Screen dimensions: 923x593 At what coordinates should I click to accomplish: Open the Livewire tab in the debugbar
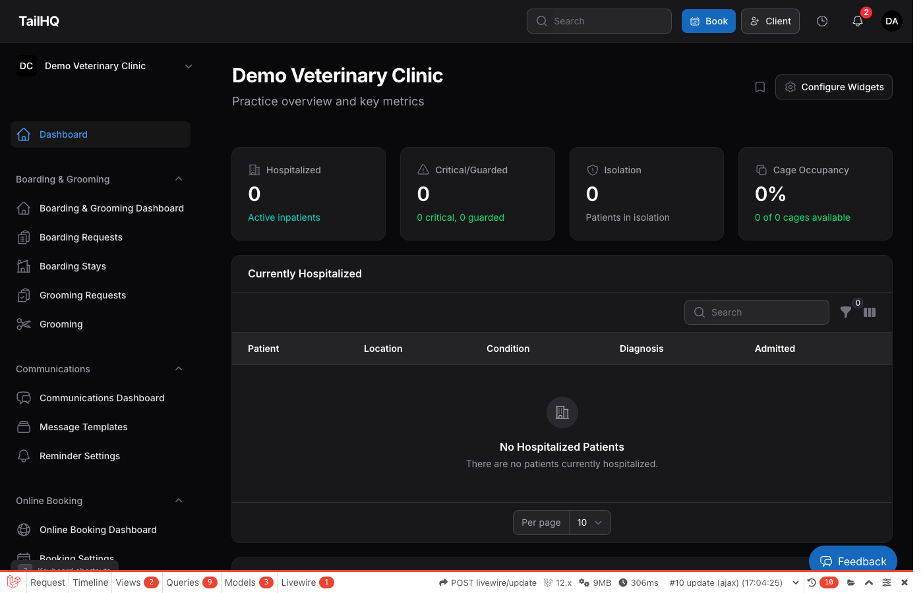(300, 582)
